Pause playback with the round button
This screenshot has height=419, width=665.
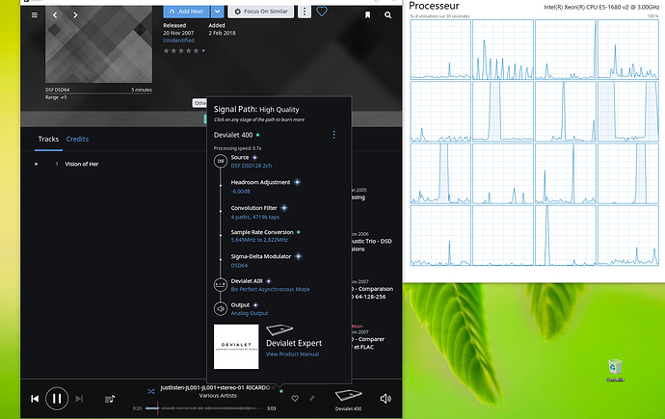57,399
